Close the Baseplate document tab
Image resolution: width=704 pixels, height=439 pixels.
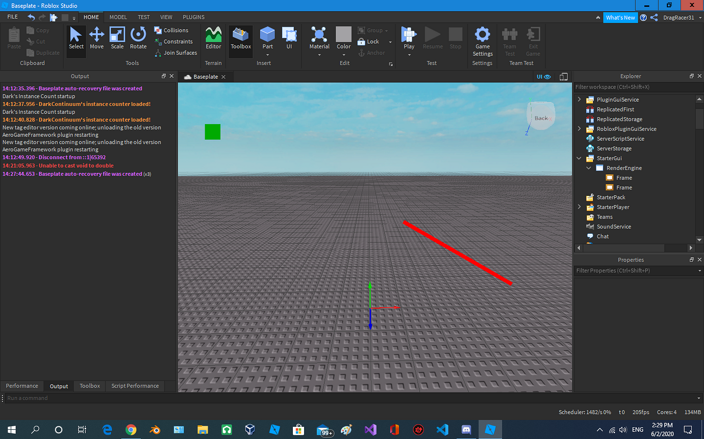tap(223, 77)
